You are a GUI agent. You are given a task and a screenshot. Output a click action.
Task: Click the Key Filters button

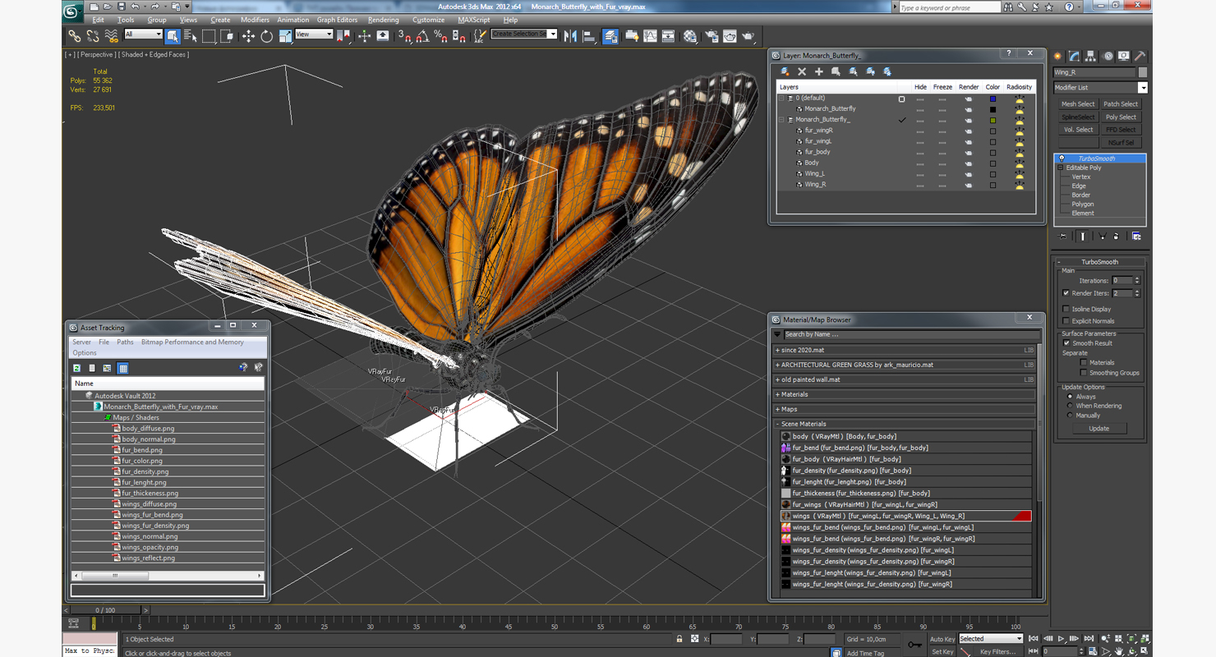997,652
